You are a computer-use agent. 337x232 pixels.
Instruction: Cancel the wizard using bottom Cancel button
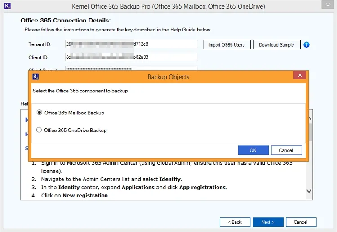pos(301,222)
